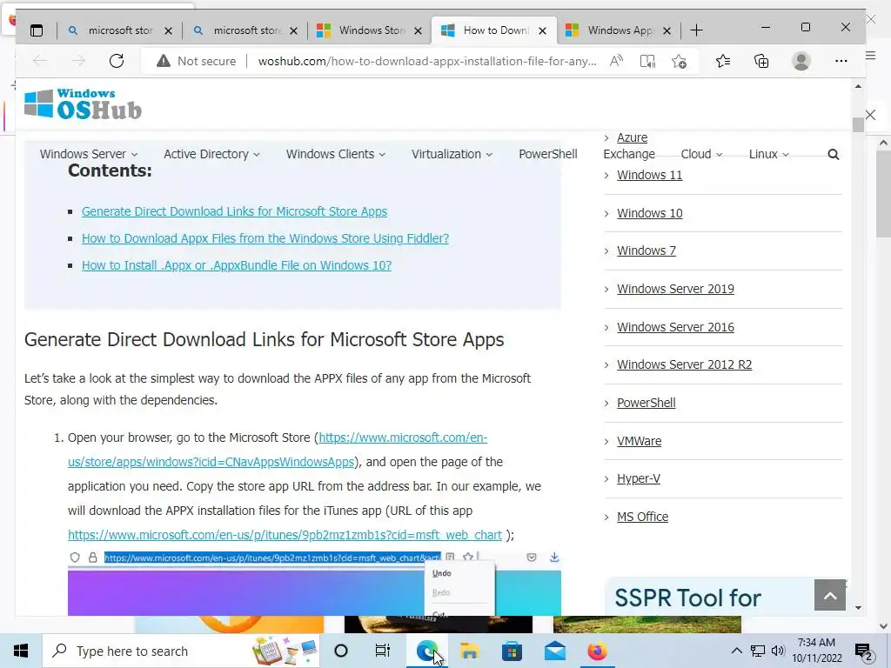Click the back-to-top arrow button

click(829, 595)
